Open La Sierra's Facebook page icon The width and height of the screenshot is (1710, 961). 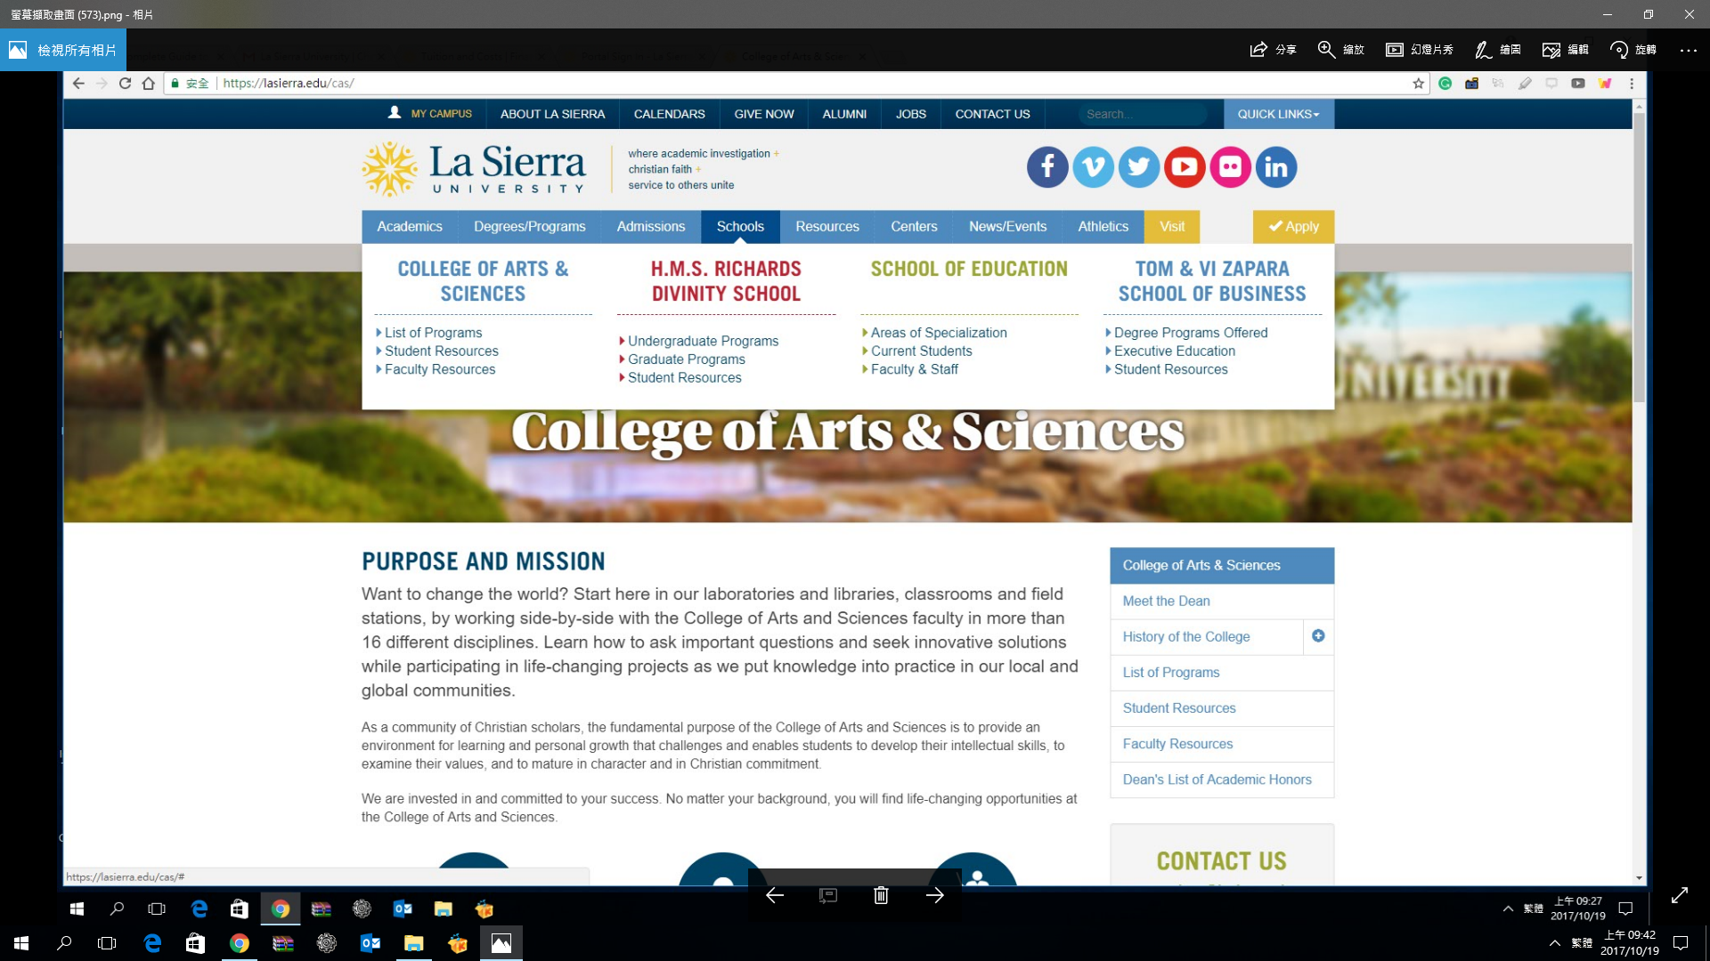1047,167
